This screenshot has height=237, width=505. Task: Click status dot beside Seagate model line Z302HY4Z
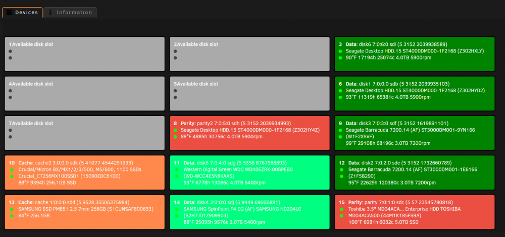click(x=175, y=130)
